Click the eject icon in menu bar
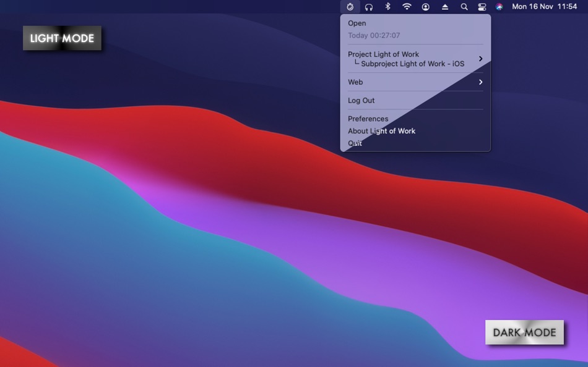 point(445,7)
